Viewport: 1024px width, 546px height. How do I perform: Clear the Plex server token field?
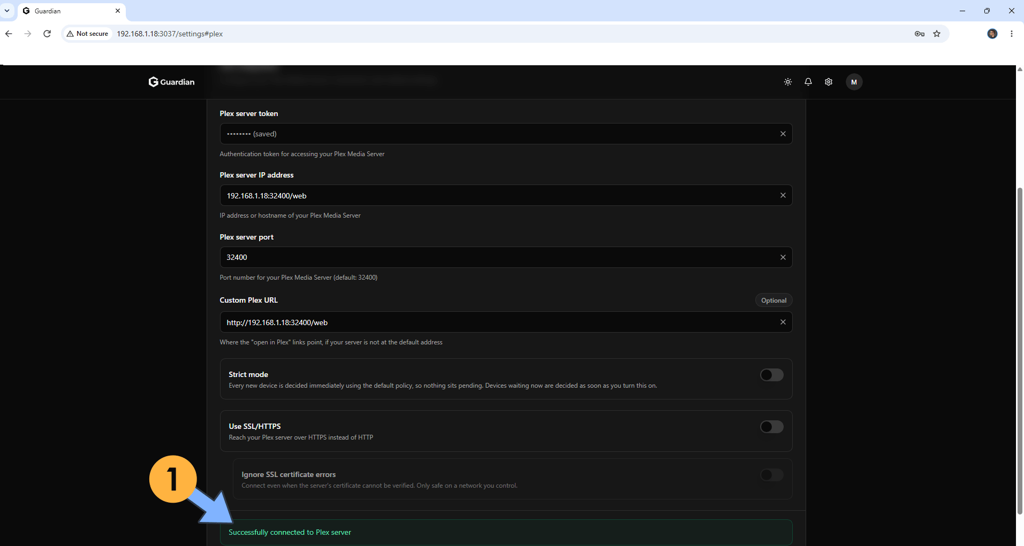[783, 134]
